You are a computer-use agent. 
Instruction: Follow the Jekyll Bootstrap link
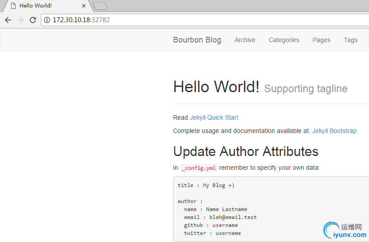(334, 131)
